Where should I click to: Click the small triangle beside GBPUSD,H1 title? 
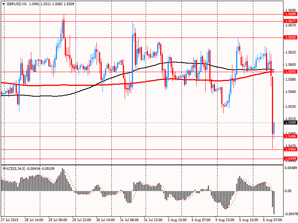(3, 4)
